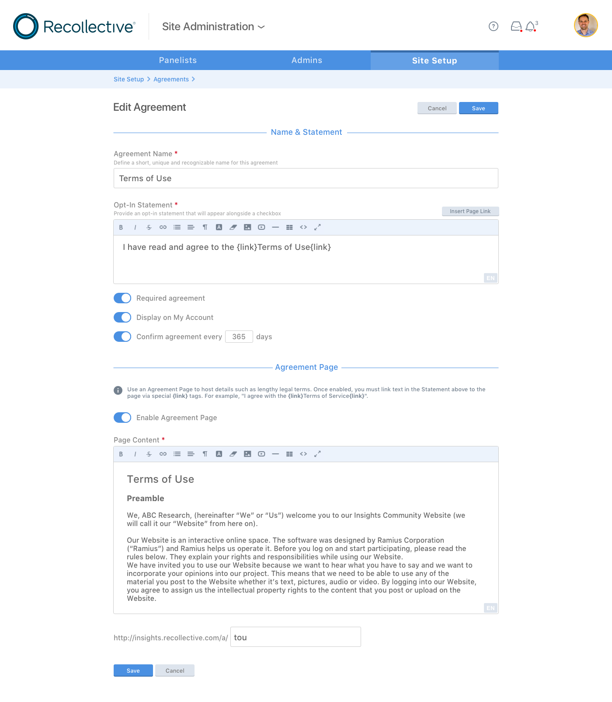Click into the Opt-In Statement text area

(x=306, y=260)
